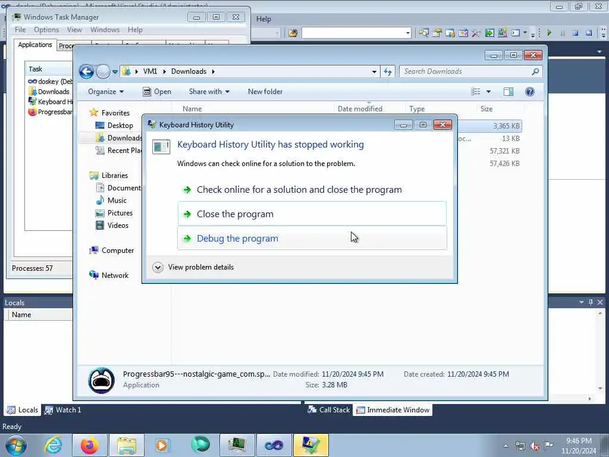Open the Recent Pages dropdown beside forward

click(115, 72)
